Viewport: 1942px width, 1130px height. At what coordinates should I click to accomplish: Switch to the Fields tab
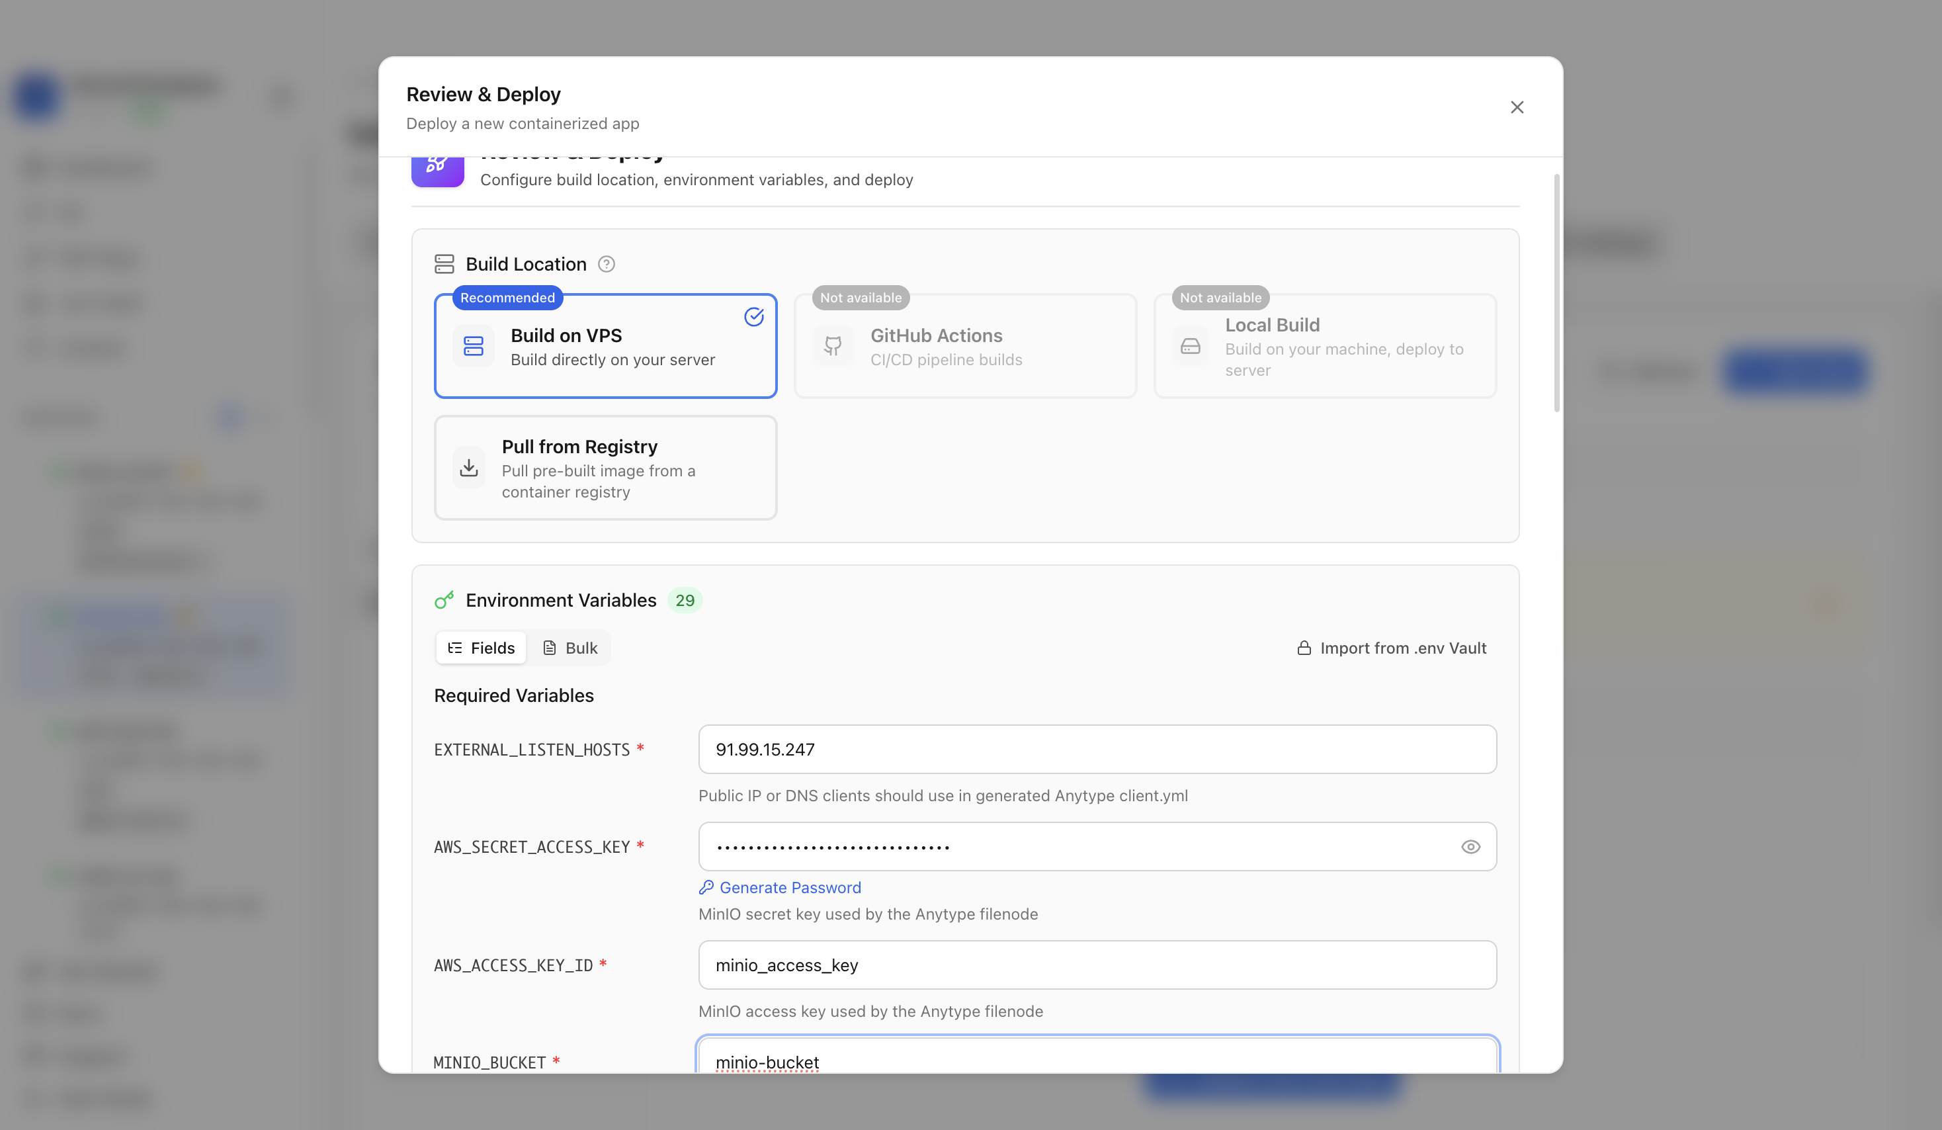point(481,648)
